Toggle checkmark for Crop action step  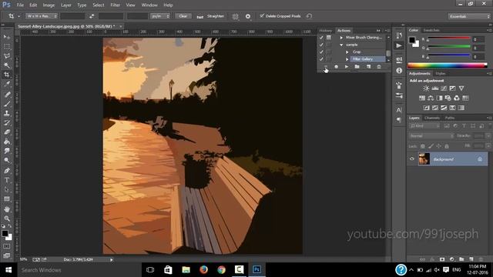(x=321, y=52)
